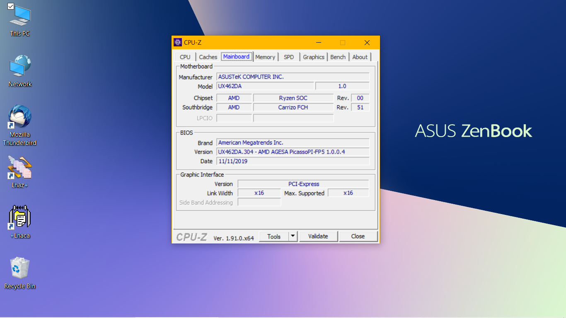
Task: Click the version text Ver. 1.91.0.x64
Action: [234, 238]
